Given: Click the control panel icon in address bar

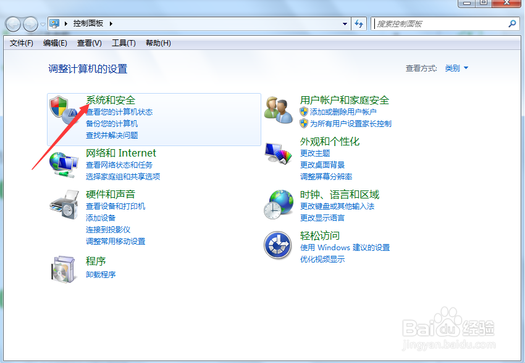Looking at the screenshot, I should click(x=54, y=23).
